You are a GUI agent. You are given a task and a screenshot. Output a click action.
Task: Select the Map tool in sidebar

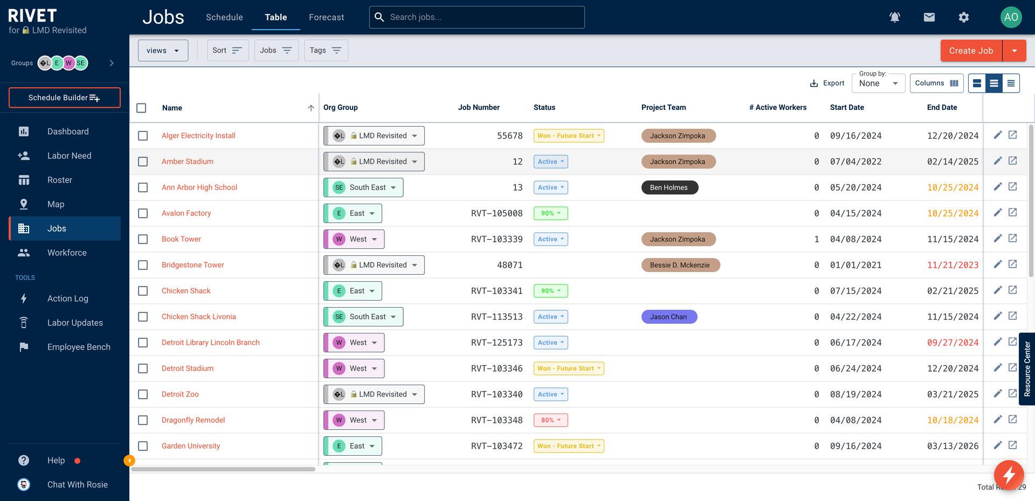click(x=56, y=204)
